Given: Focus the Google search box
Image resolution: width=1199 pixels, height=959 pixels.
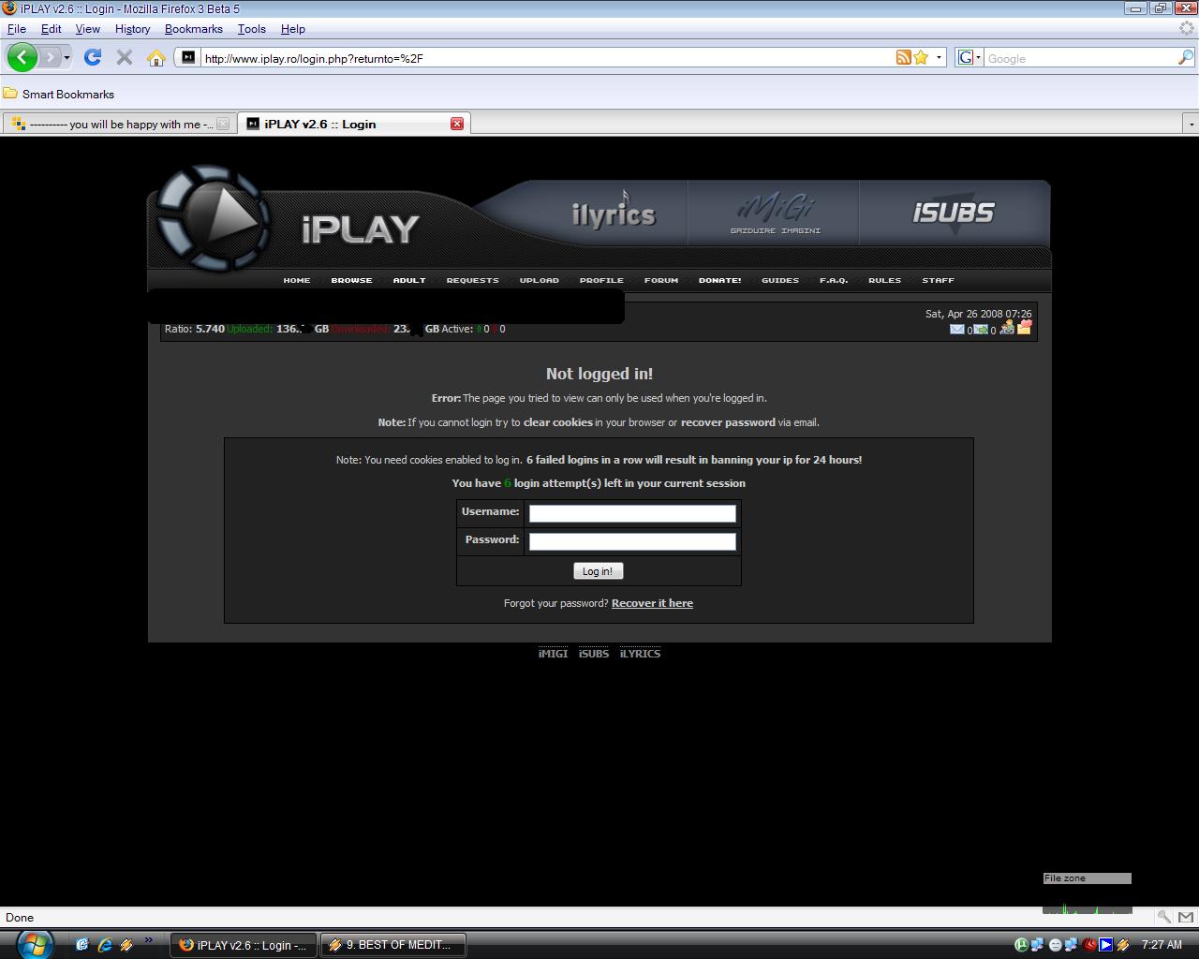Looking at the screenshot, I should point(1080,58).
